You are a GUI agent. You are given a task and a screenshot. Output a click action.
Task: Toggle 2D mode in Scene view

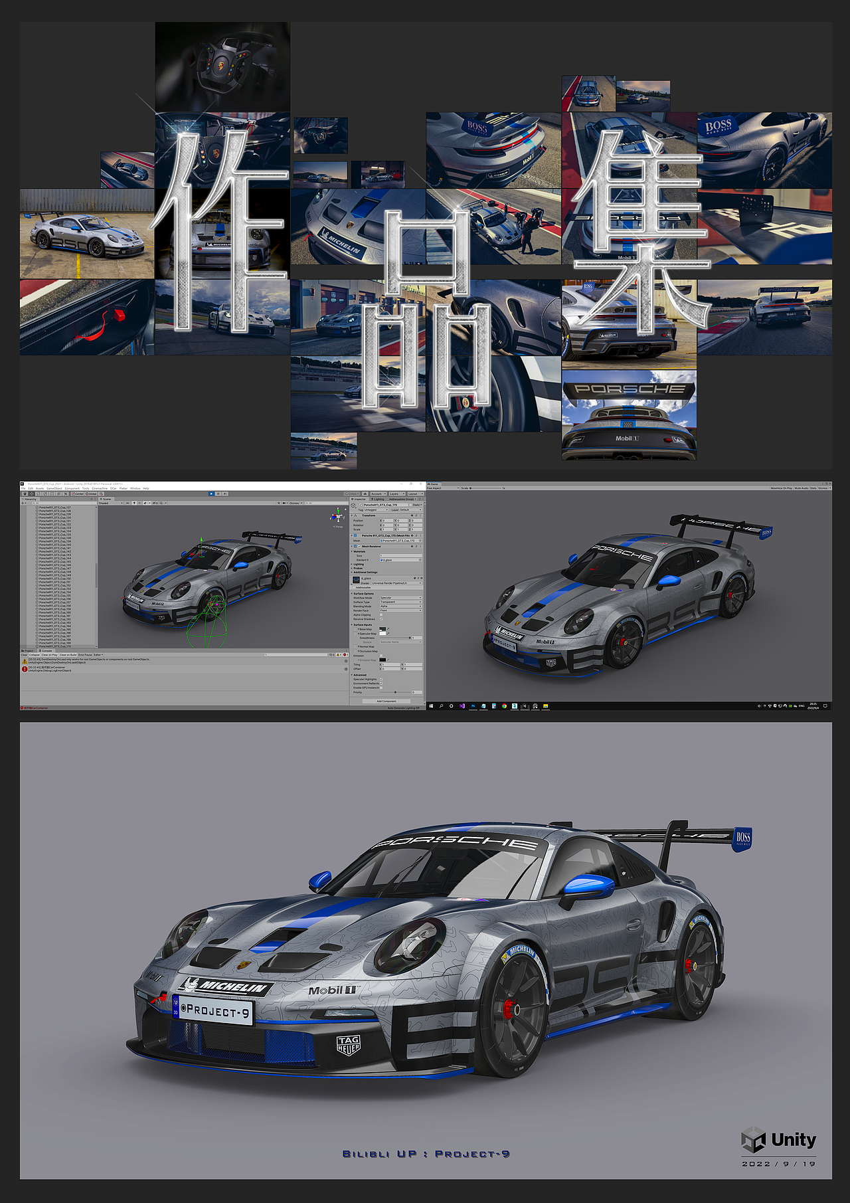point(127,503)
